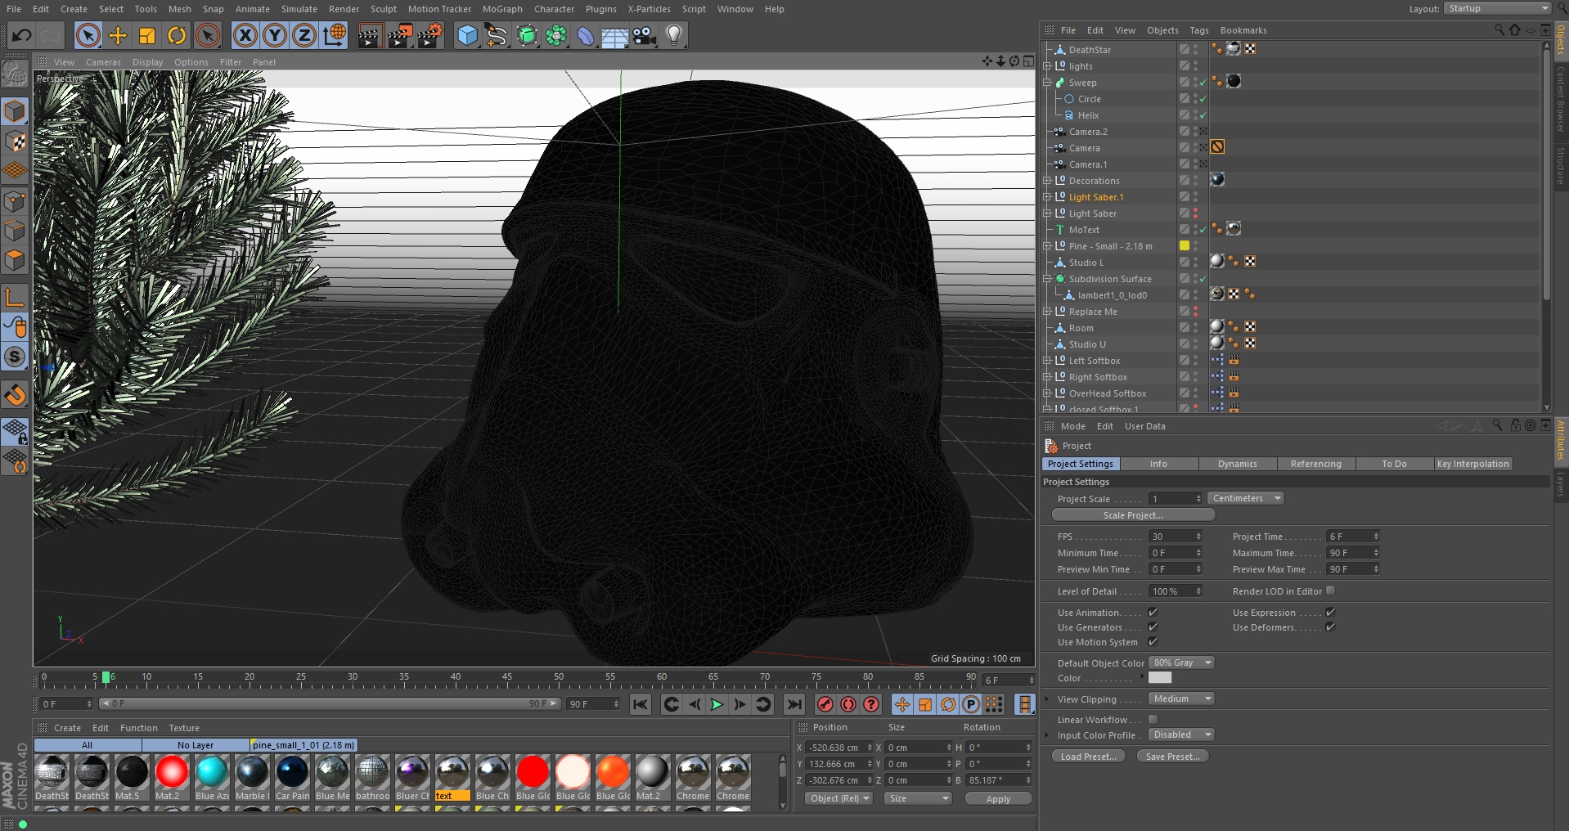The height and width of the screenshot is (831, 1569).
Task: Click the FPS value field
Action: point(1176,537)
